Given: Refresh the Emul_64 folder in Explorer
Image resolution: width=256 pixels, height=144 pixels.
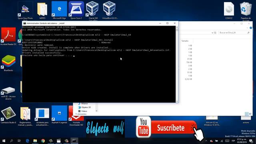Looking at the screenshot, I should click(x=215, y=33).
